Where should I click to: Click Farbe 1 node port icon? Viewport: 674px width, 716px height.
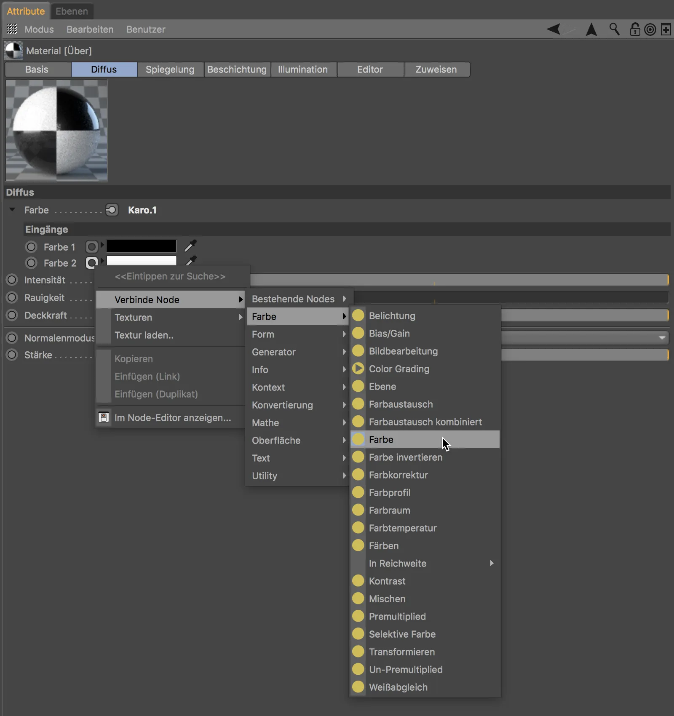tap(91, 246)
